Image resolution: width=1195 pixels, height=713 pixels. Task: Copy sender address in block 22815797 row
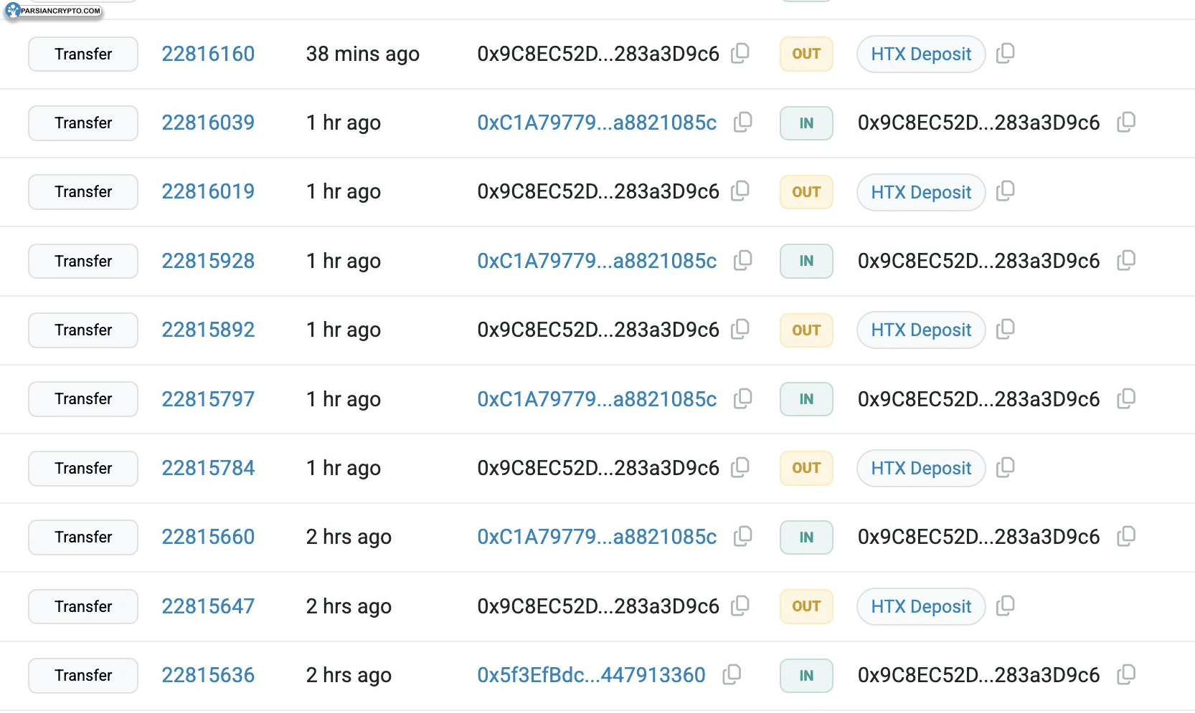click(x=743, y=399)
